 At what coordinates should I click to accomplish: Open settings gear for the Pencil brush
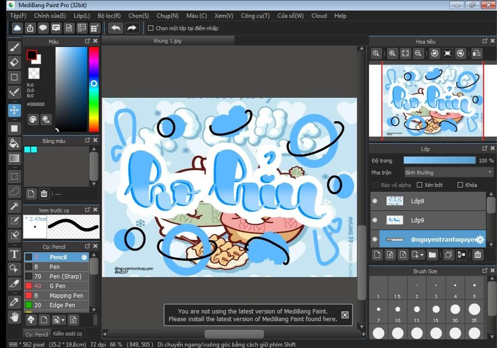(x=84, y=257)
